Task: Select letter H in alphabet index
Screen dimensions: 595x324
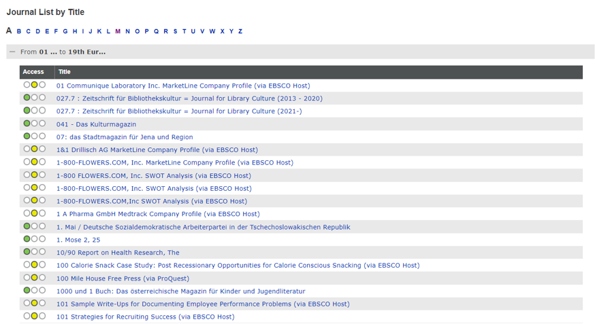Action: pos(75,31)
